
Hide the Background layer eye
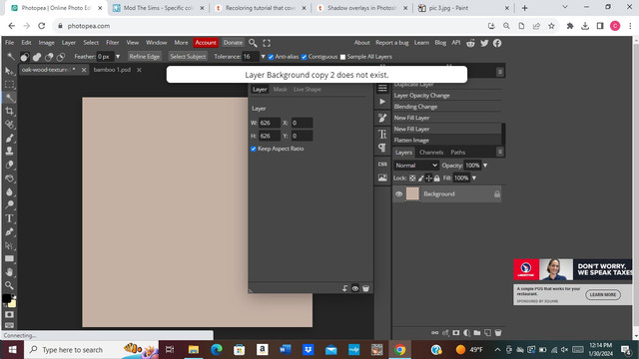click(x=399, y=194)
